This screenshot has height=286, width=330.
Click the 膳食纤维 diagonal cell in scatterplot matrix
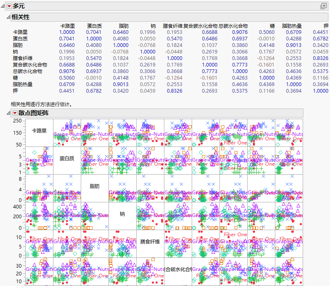(150, 241)
